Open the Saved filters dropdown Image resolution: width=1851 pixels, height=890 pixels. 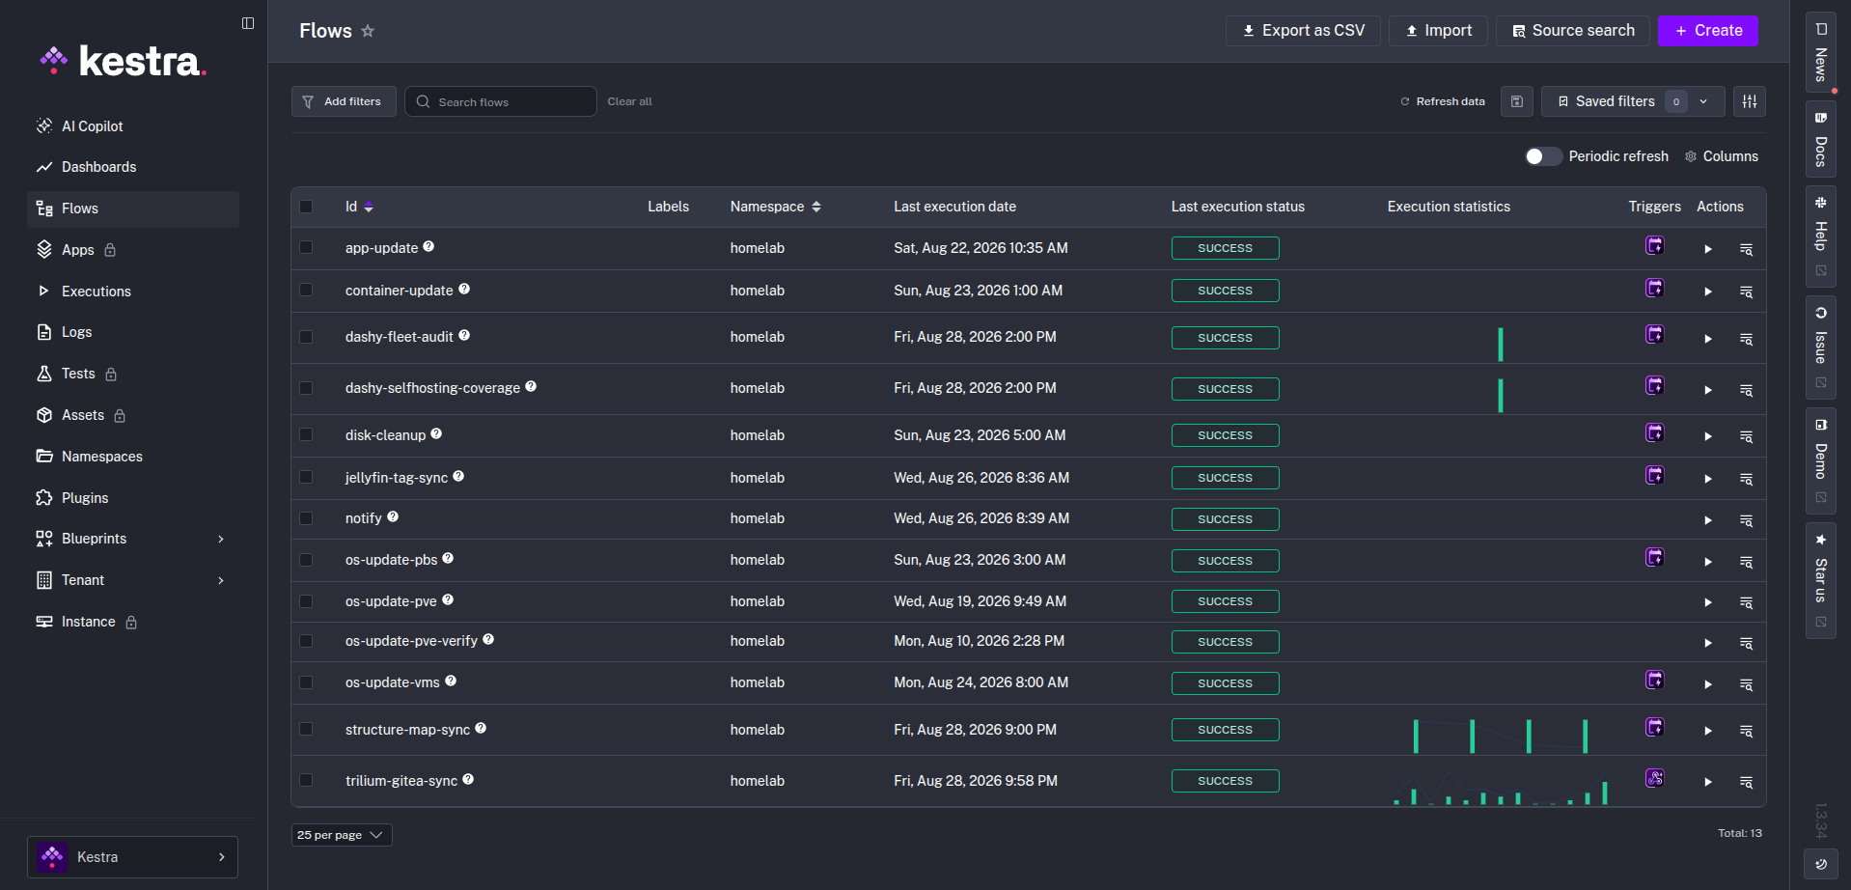click(x=1632, y=101)
